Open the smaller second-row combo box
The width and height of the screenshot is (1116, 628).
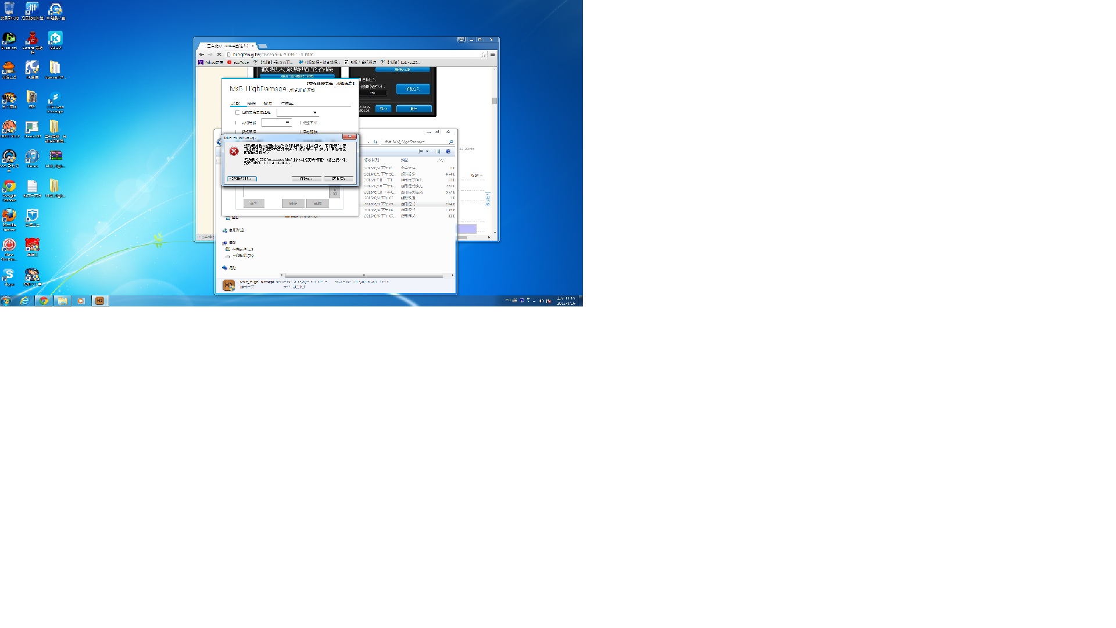pyautogui.click(x=277, y=123)
